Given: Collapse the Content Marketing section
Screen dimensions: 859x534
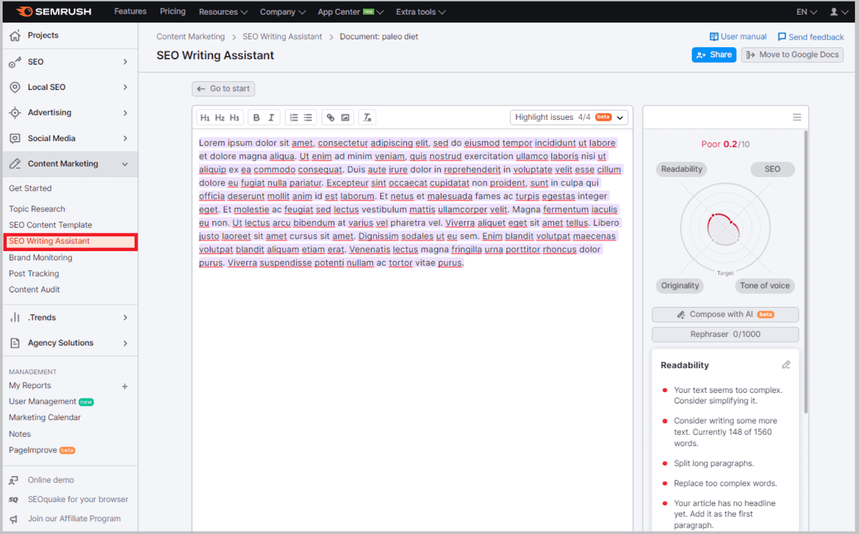Looking at the screenshot, I should (x=125, y=164).
